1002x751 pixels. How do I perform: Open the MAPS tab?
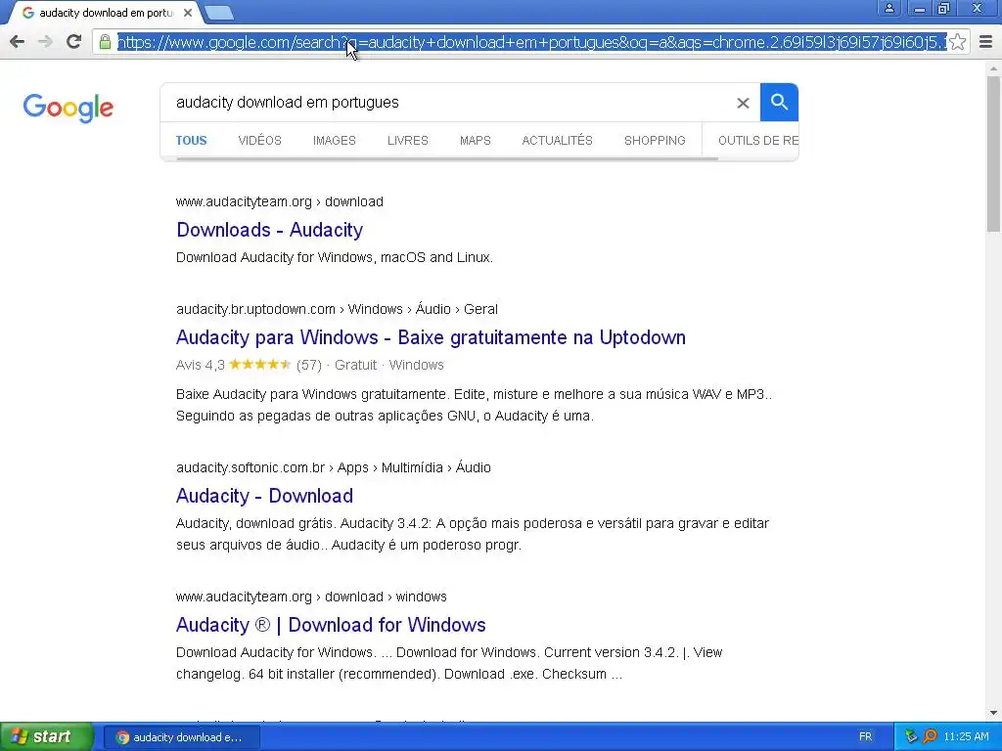click(476, 141)
